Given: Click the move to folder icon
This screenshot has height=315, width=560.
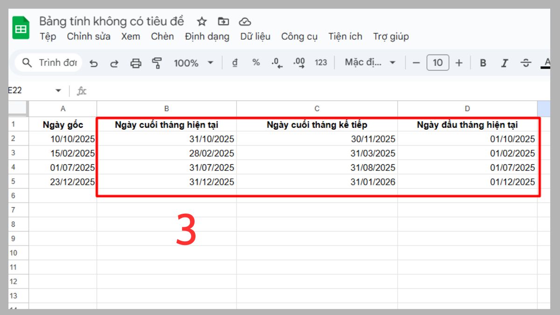Looking at the screenshot, I should coord(224,21).
